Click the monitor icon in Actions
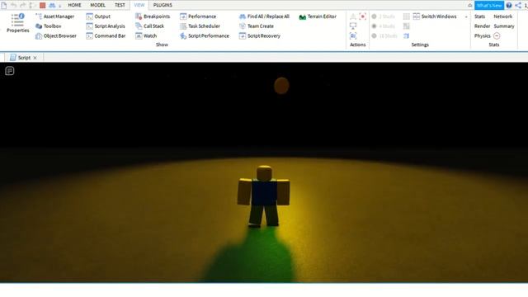 tap(353, 26)
